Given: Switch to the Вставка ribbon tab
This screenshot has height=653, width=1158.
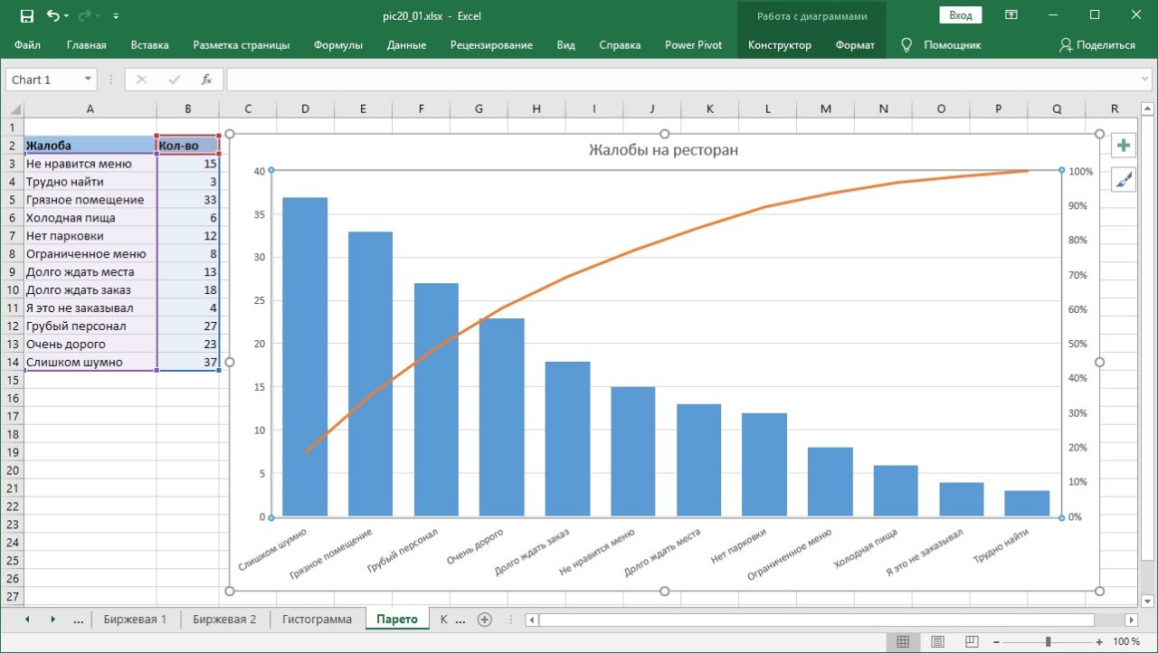Looking at the screenshot, I should coord(149,45).
